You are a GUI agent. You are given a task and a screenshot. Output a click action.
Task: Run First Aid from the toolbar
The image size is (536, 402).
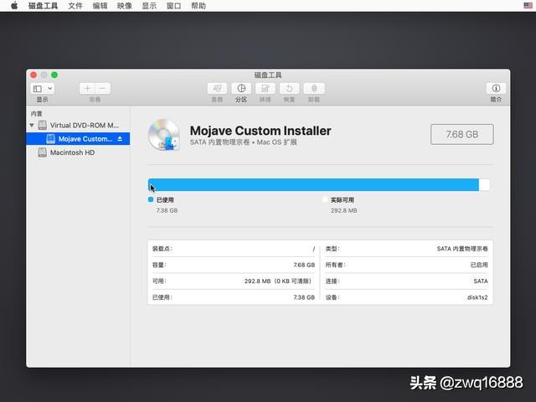click(217, 89)
